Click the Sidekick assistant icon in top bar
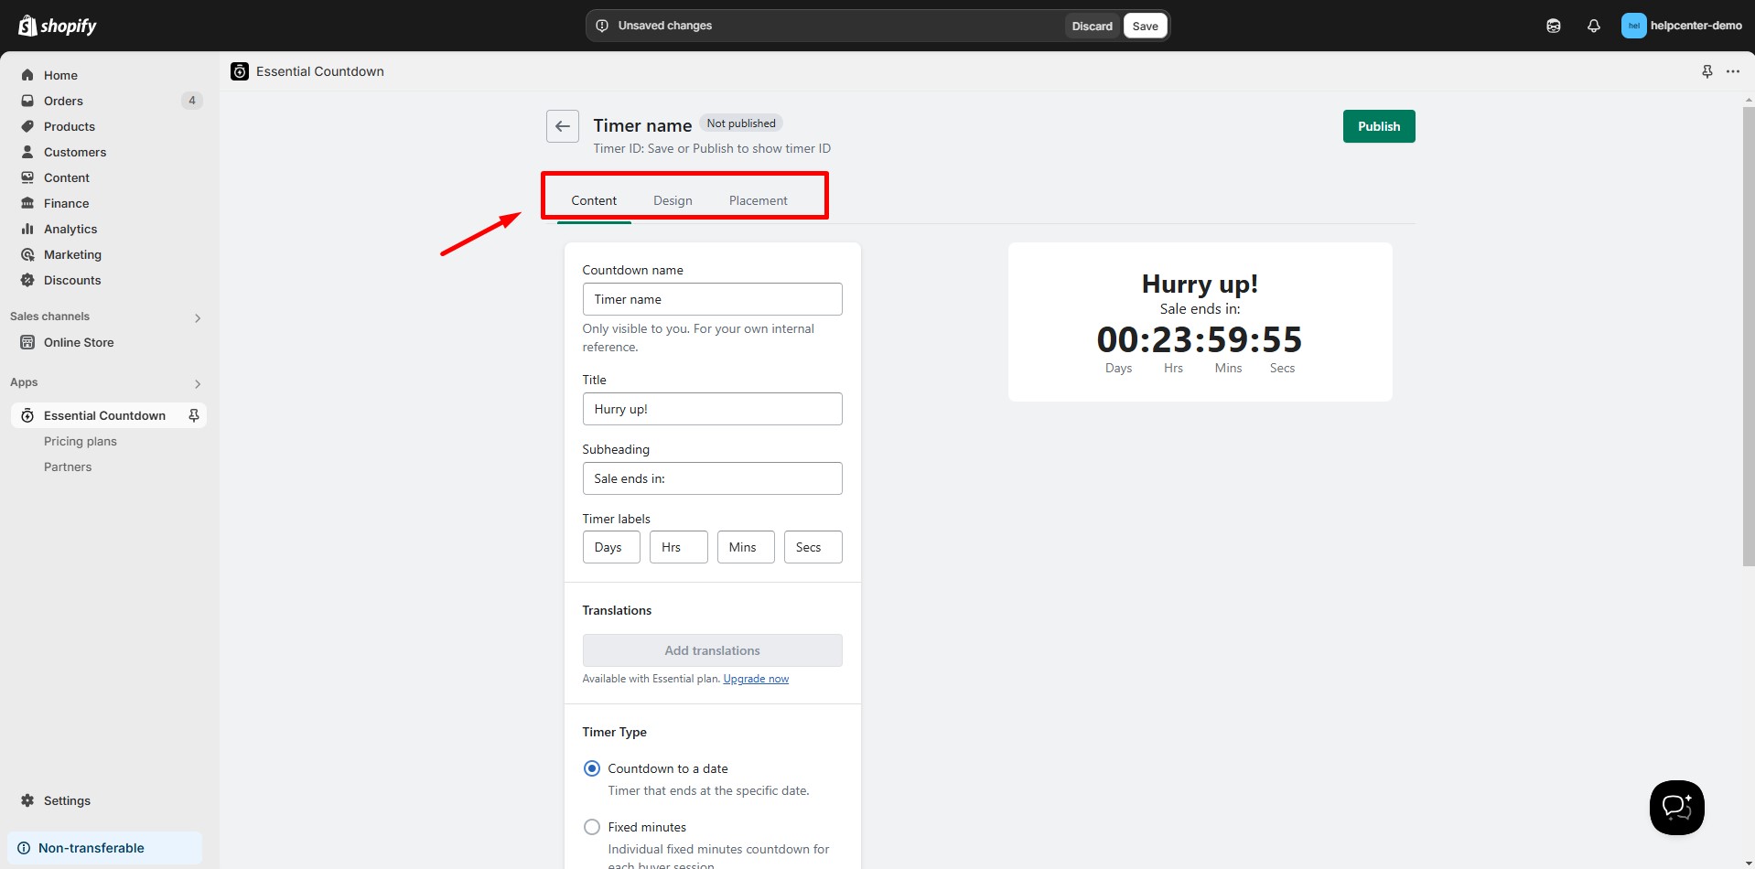Image resolution: width=1755 pixels, height=869 pixels. point(1553,26)
